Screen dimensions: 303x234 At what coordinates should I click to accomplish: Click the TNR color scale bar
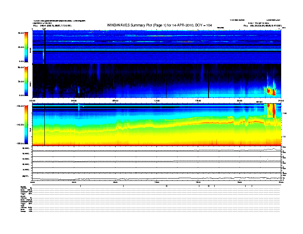pos(26,125)
